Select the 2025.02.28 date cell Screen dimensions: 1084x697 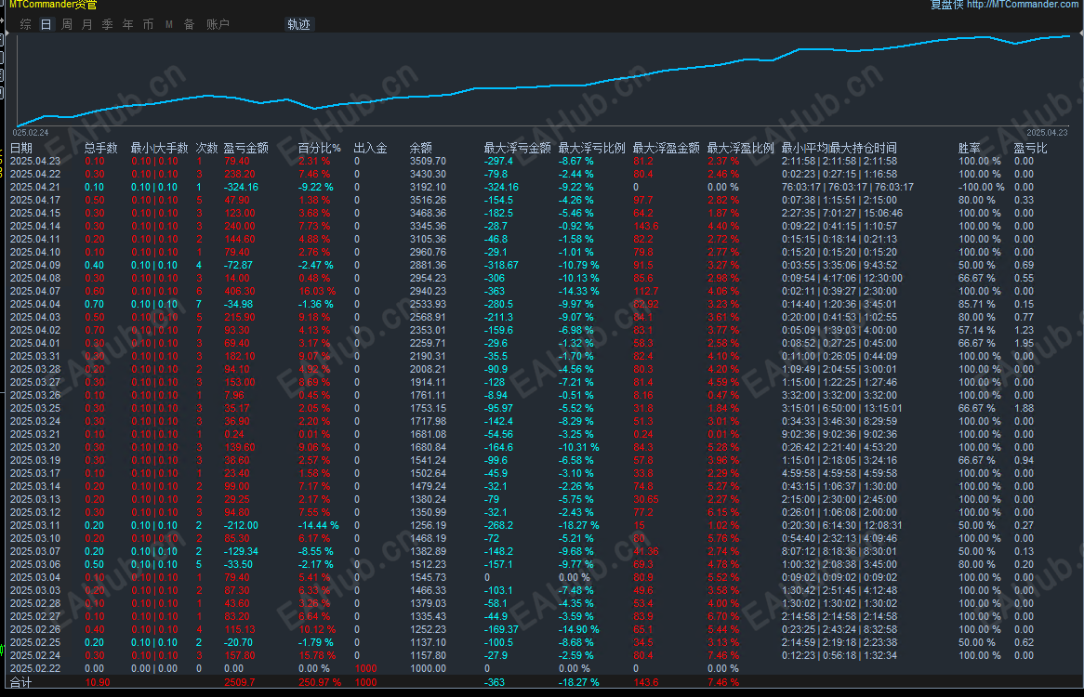pos(35,603)
